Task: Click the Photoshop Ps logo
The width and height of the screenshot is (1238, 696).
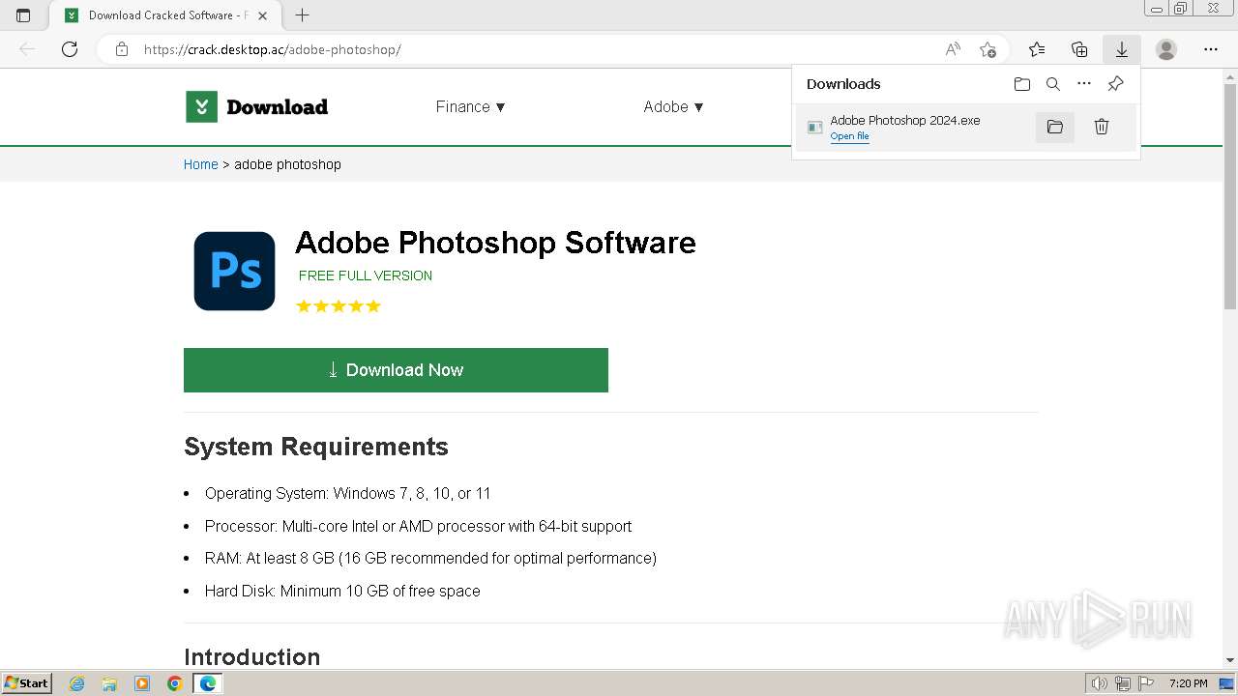Action: coord(234,271)
